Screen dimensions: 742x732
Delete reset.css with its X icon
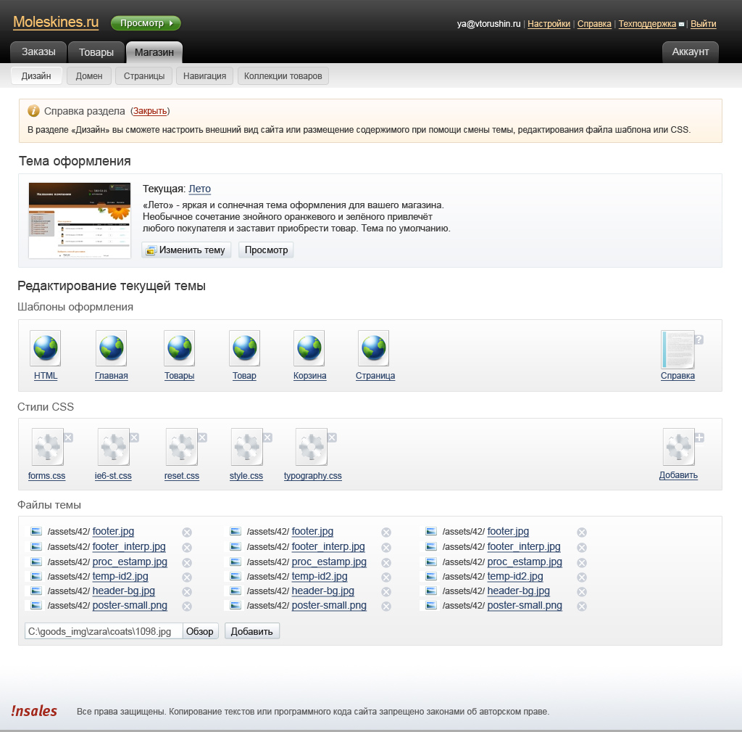click(203, 437)
